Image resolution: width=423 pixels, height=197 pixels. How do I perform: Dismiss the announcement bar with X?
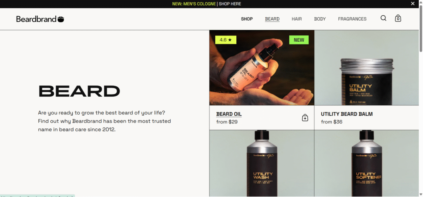(413, 4)
